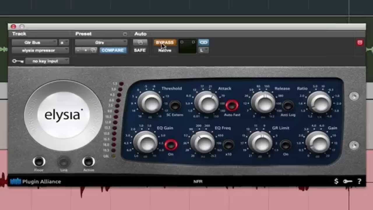Click the EQ Freq knob
Image resolution: width=373 pixels, height=210 pixels.
tap(203, 142)
